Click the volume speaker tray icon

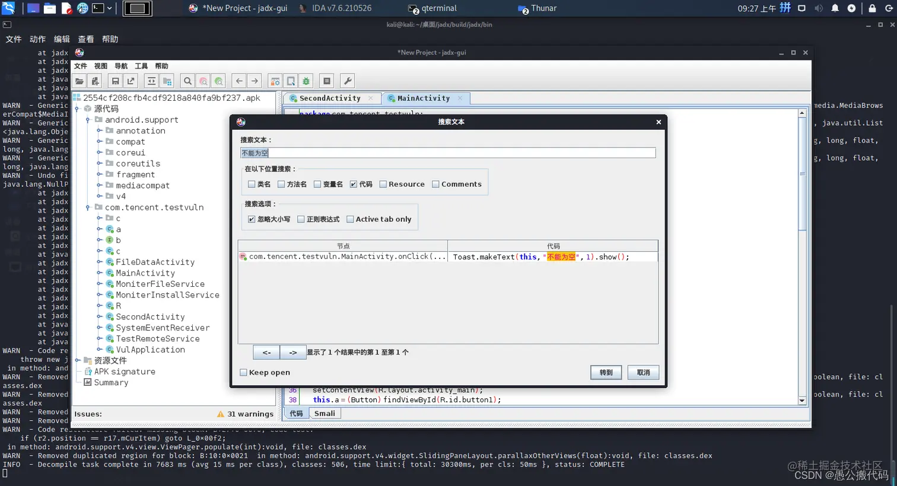[819, 8]
